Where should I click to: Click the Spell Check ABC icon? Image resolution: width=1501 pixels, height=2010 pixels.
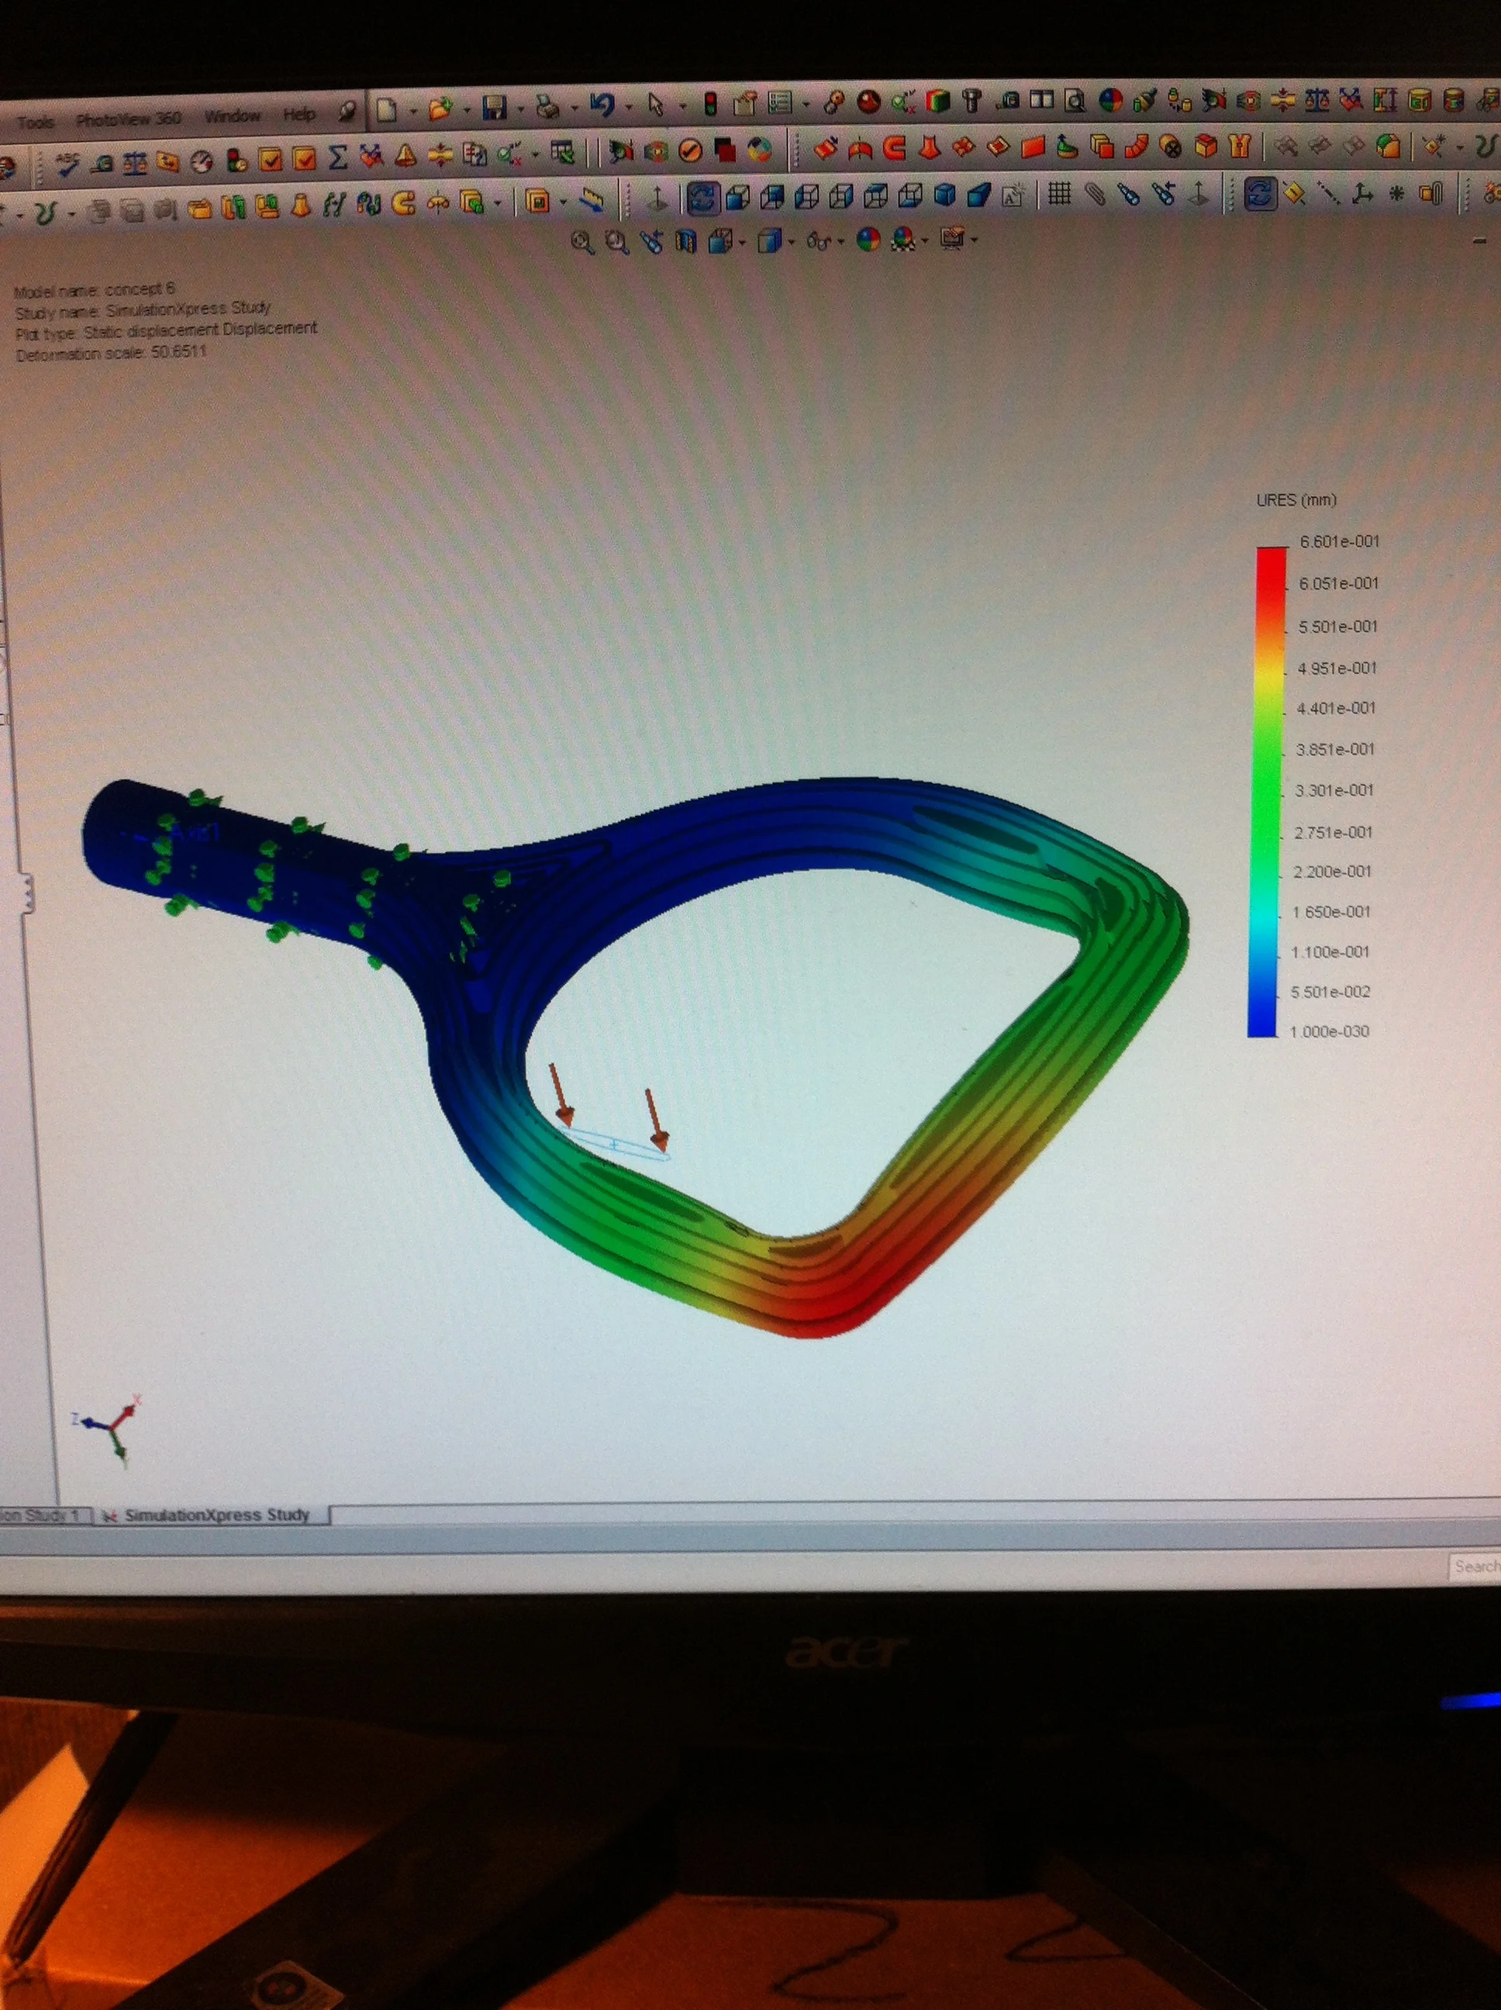68,164
